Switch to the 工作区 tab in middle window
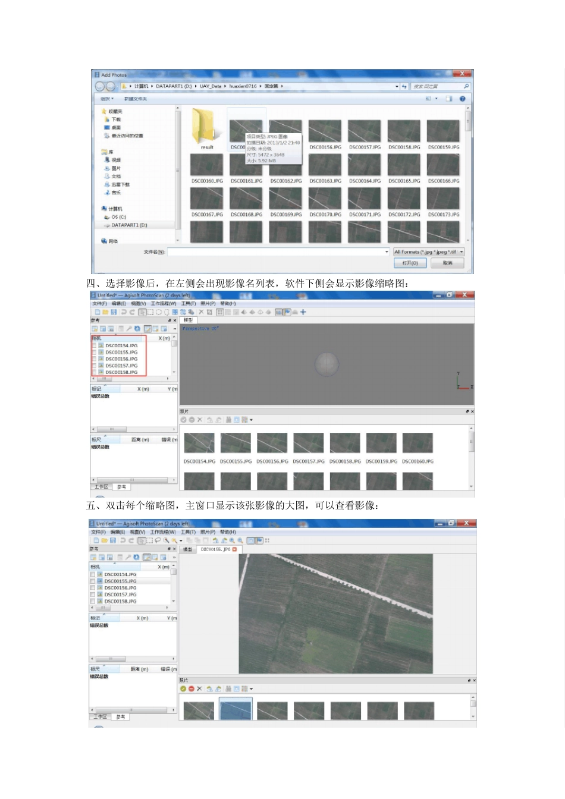 pos(101,487)
